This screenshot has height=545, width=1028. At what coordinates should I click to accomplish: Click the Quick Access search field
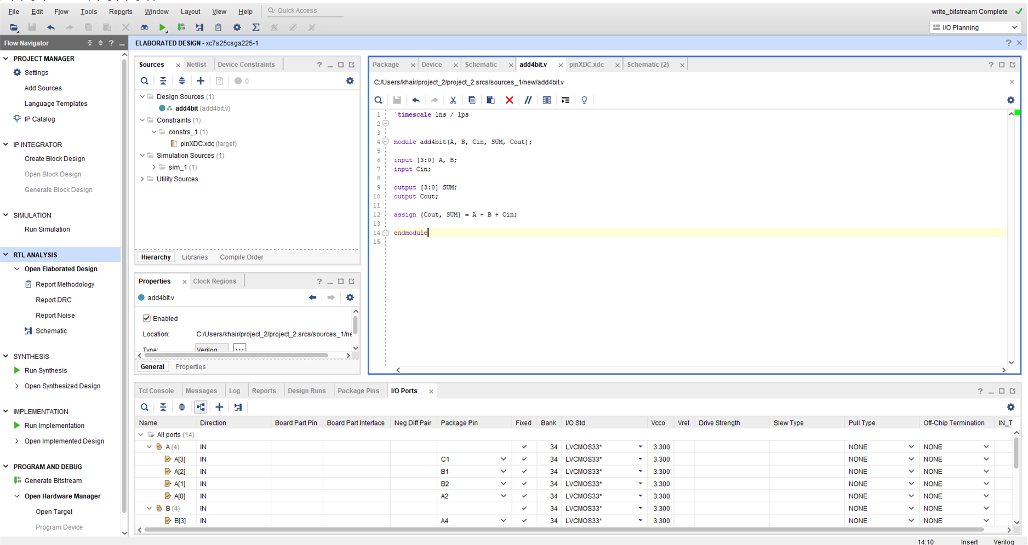point(304,11)
